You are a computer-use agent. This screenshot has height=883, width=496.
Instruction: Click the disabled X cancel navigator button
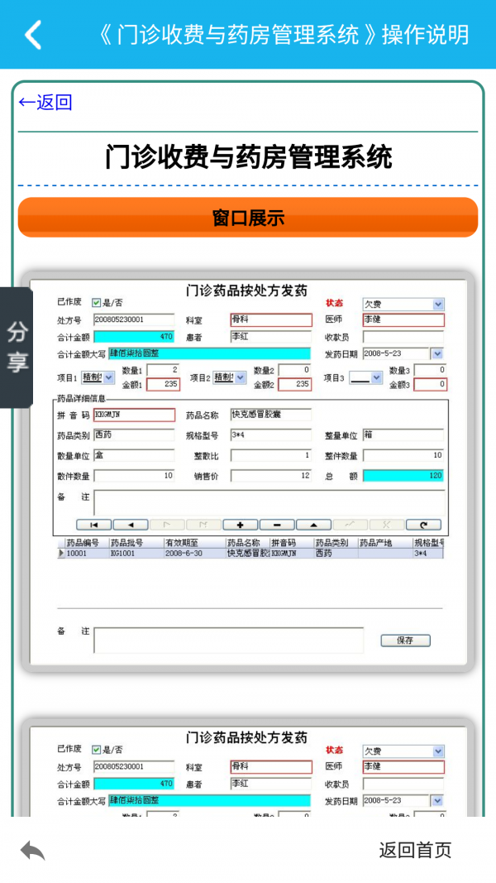387,525
